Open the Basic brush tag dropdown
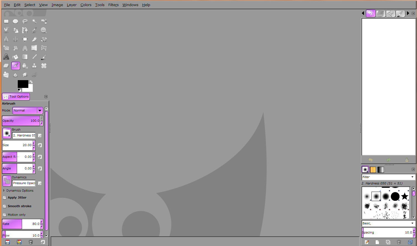 click(388, 223)
